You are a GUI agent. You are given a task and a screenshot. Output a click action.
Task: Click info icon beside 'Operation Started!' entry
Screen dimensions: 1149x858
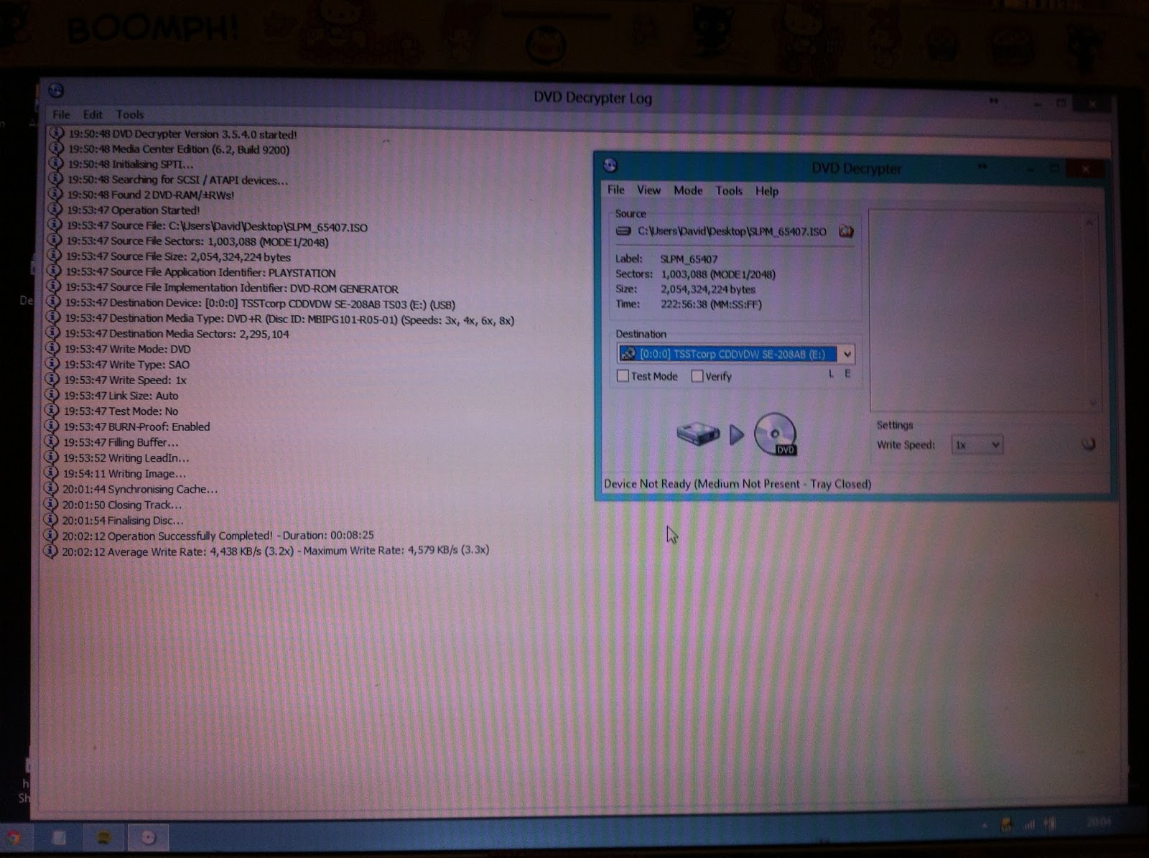[x=55, y=210]
